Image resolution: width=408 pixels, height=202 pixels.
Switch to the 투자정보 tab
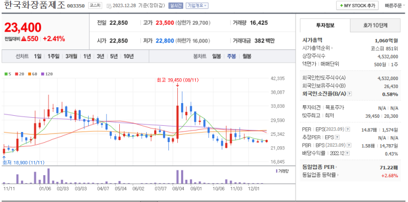pos(325,25)
